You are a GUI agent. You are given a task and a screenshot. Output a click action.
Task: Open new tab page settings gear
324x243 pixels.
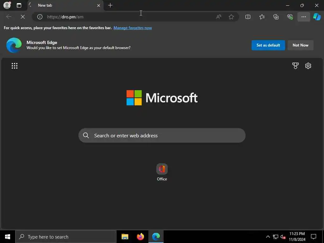tap(308, 66)
